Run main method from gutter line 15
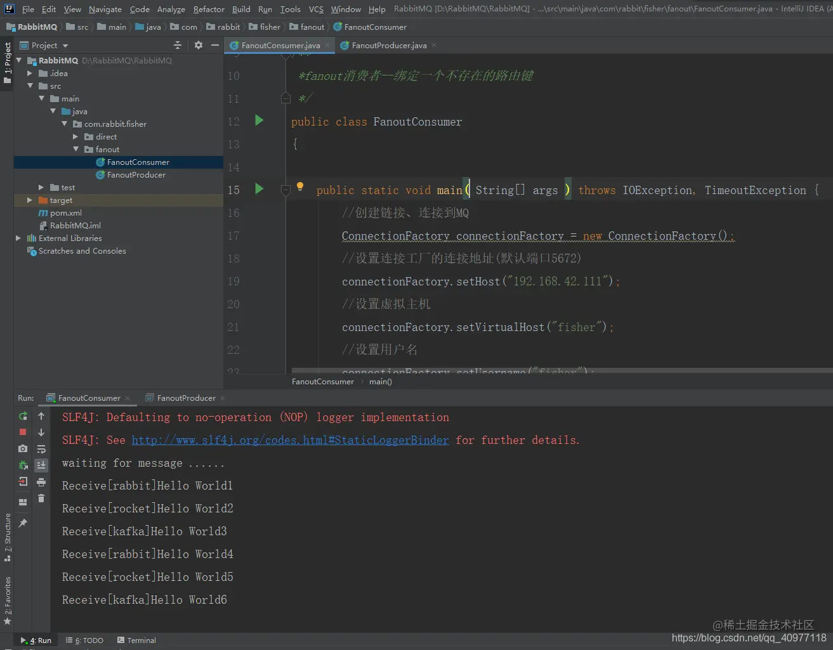The width and height of the screenshot is (833, 650). [259, 188]
